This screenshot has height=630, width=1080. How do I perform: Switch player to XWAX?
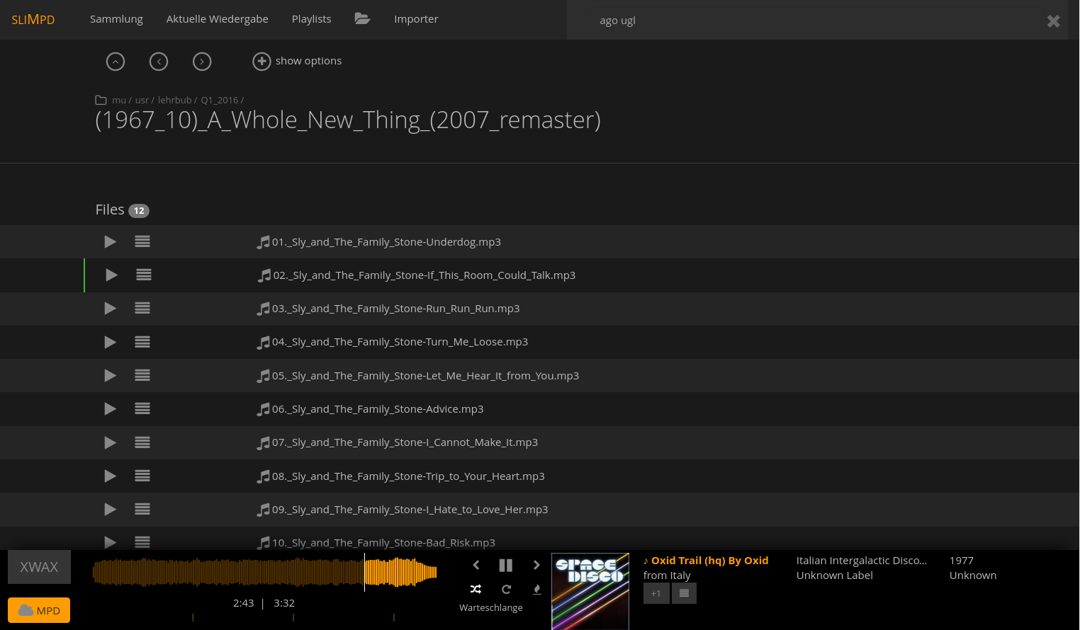click(x=39, y=567)
